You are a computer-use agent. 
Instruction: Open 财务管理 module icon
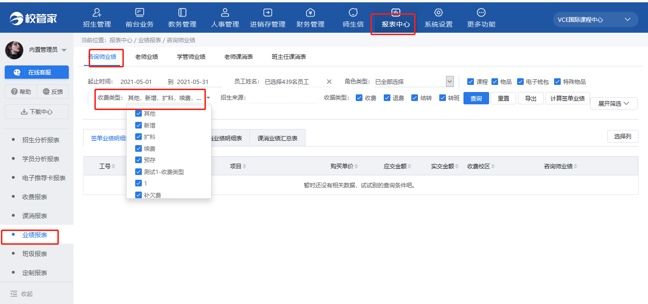tap(310, 13)
